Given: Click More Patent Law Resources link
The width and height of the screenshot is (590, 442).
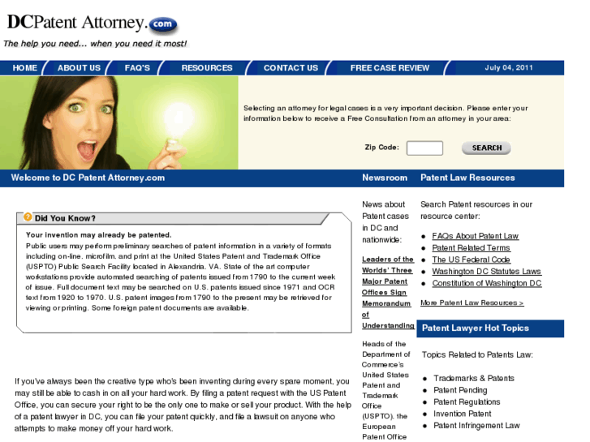Looking at the screenshot, I should 472,303.
